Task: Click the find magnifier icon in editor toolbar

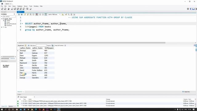Action: click(x=69, y=14)
